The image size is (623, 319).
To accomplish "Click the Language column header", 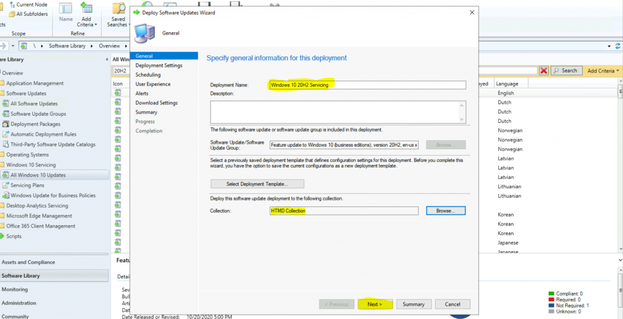I will point(511,83).
